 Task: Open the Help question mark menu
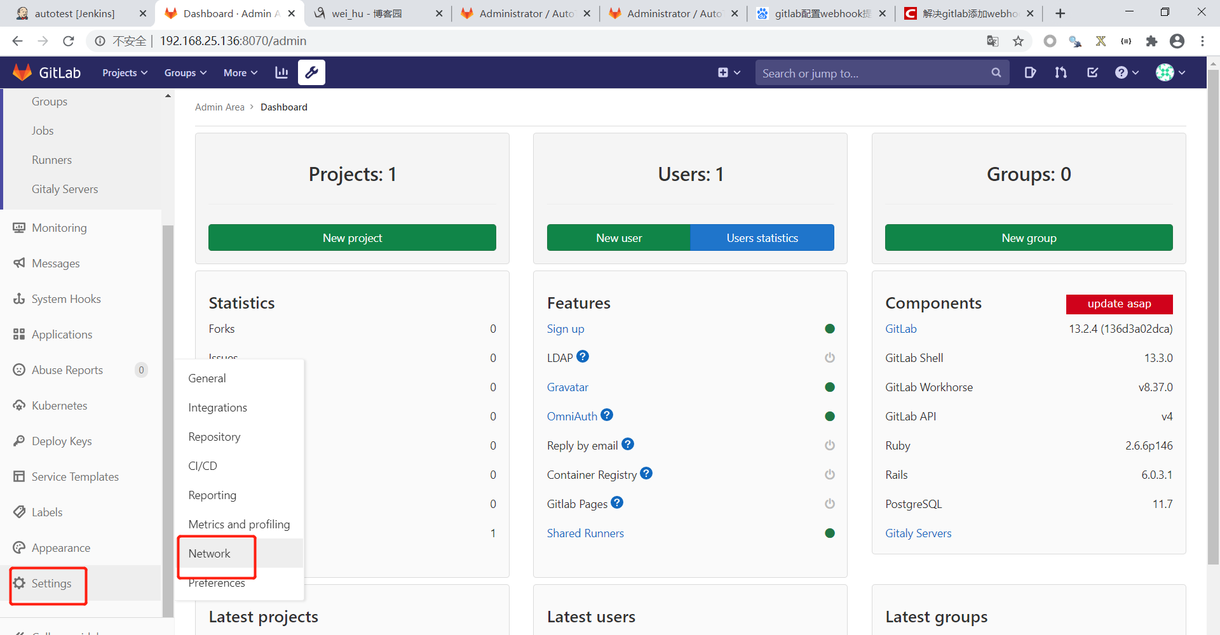pos(1126,72)
